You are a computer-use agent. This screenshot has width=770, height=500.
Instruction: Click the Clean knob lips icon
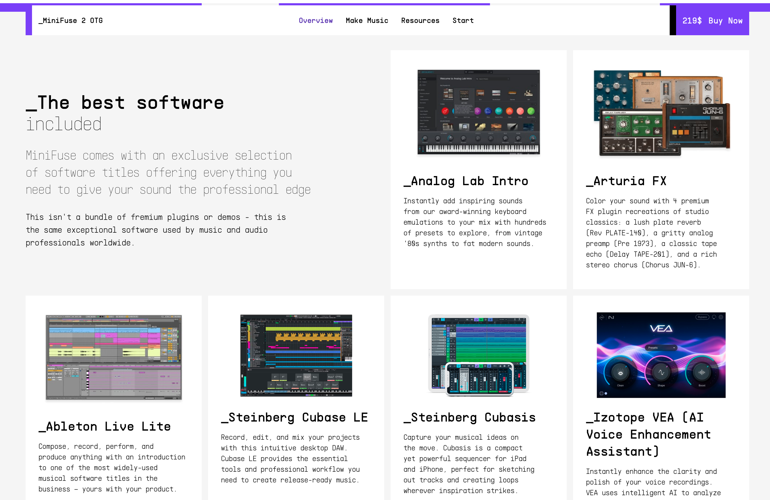(620, 373)
